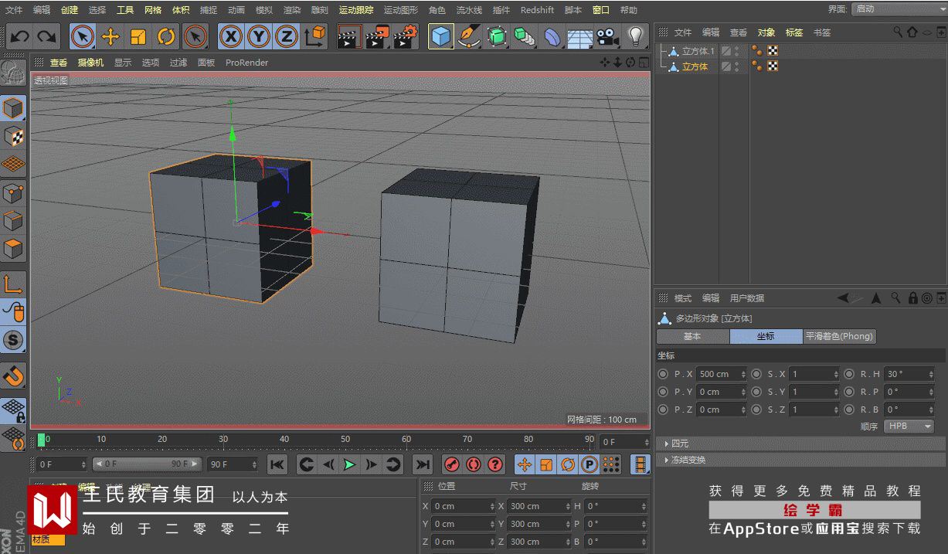
Task: Add a Light object via the bulb icon
Action: click(x=635, y=36)
